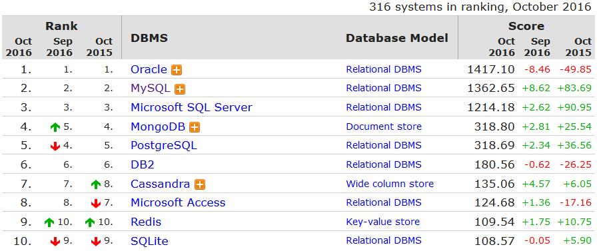Click the Rank column group header

[x=61, y=26]
